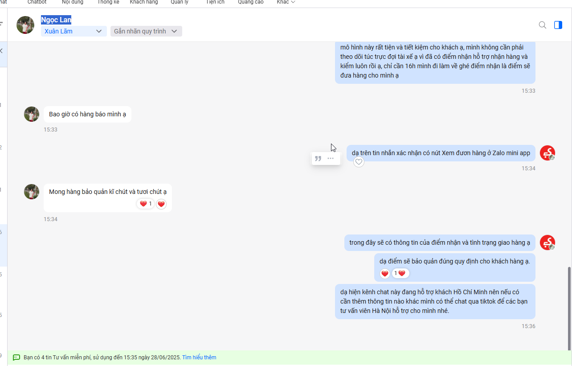Screen dimensions: 572x366
Task: Click the 15:36 timestamp
Action: click(528, 326)
